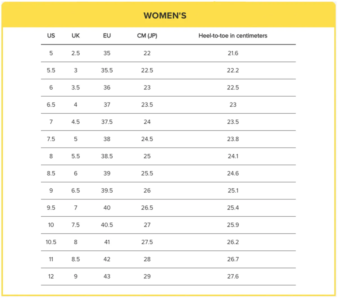Click the Heel-to-toe in centimeters header

click(233, 36)
